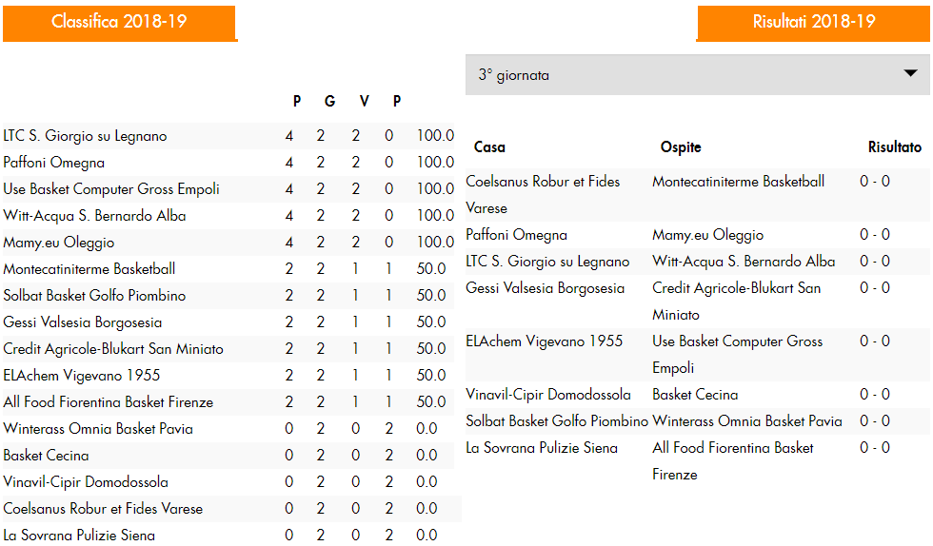The width and height of the screenshot is (933, 546).
Task: Select Mamy.eu Oleggio as guest team in results
Action: pos(707,235)
